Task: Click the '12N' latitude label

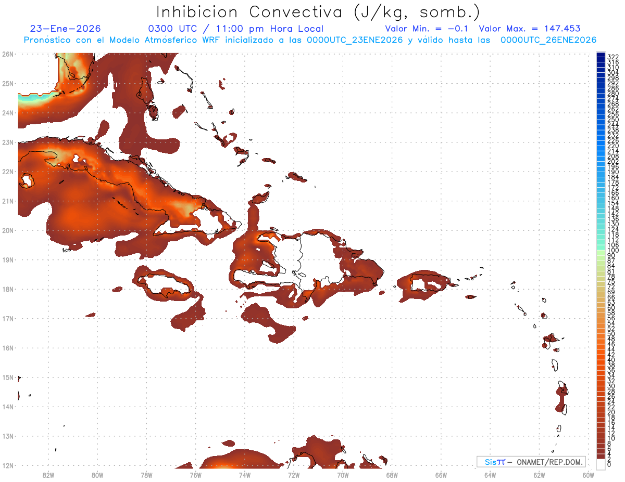Action: (8, 465)
